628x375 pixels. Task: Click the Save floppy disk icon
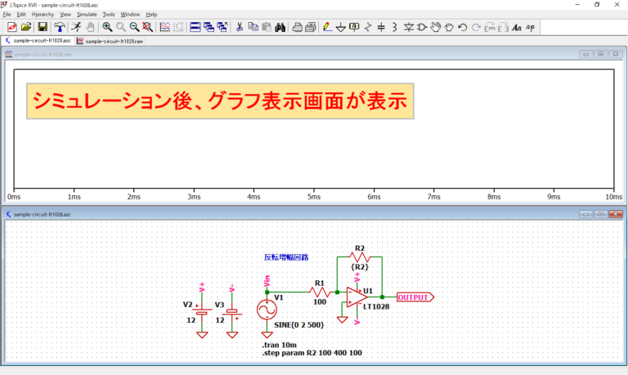click(x=42, y=27)
